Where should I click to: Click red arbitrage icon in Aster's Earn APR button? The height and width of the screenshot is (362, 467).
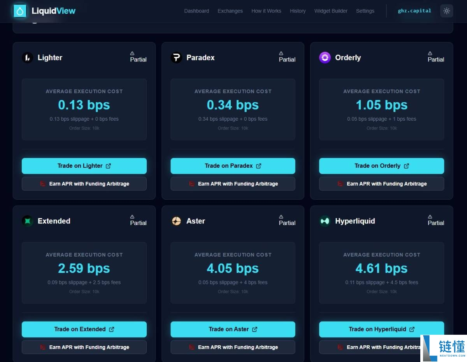[191, 347]
